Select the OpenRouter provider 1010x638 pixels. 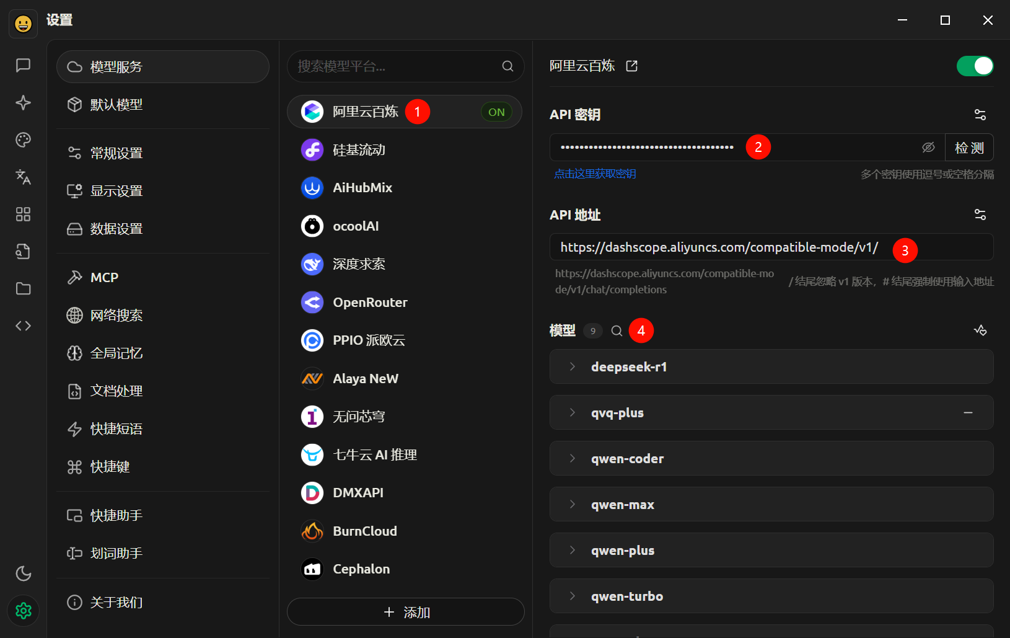[404, 303]
